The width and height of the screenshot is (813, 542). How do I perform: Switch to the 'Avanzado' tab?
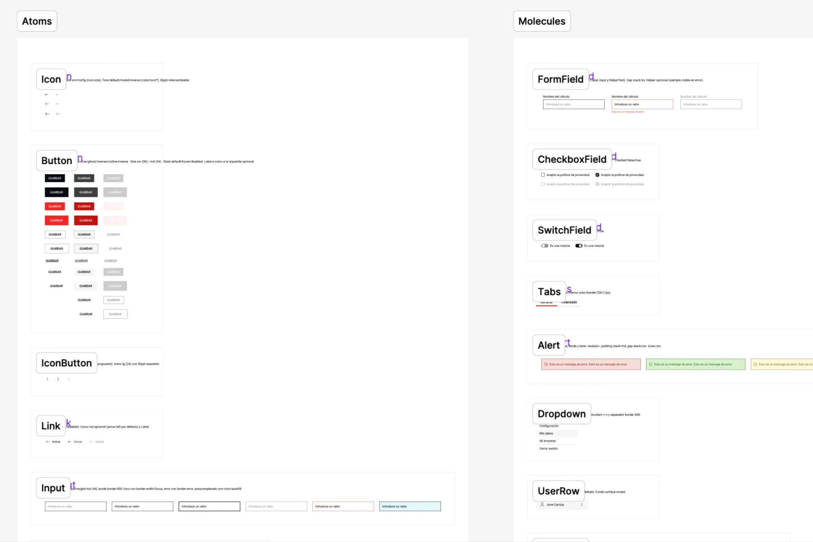(569, 302)
